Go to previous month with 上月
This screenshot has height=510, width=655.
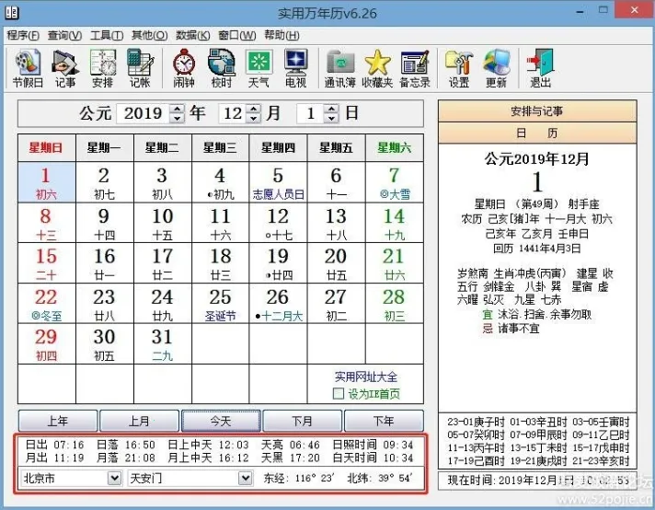pyautogui.click(x=139, y=421)
